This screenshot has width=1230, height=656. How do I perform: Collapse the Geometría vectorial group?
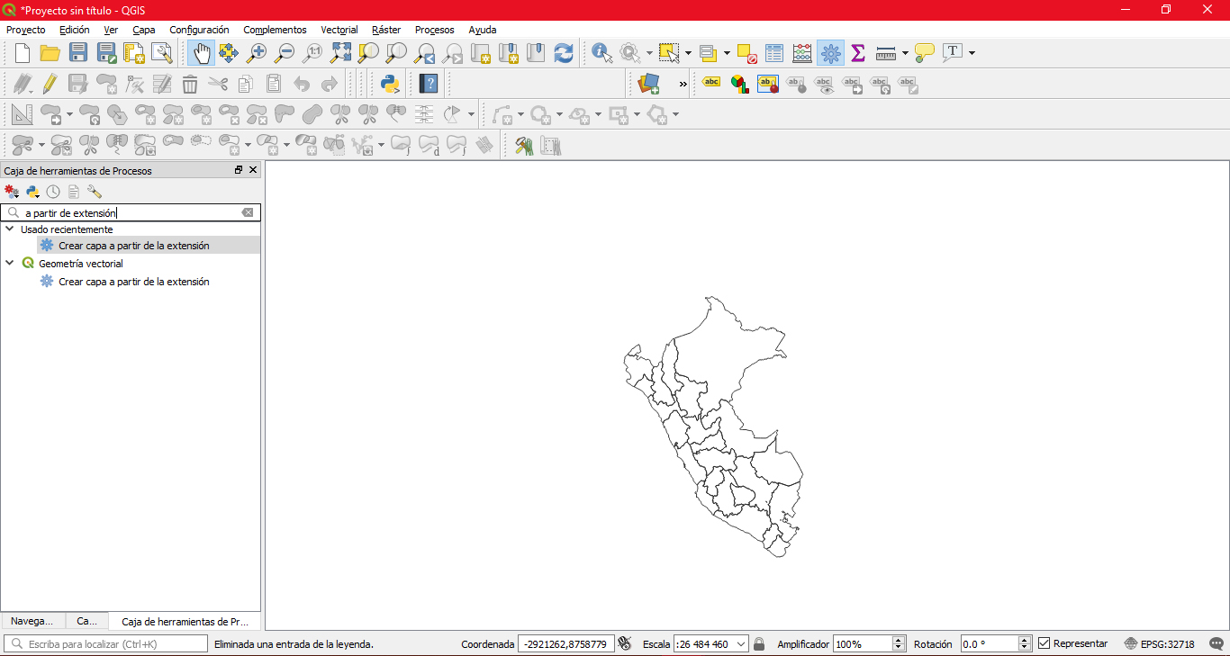tap(10, 264)
